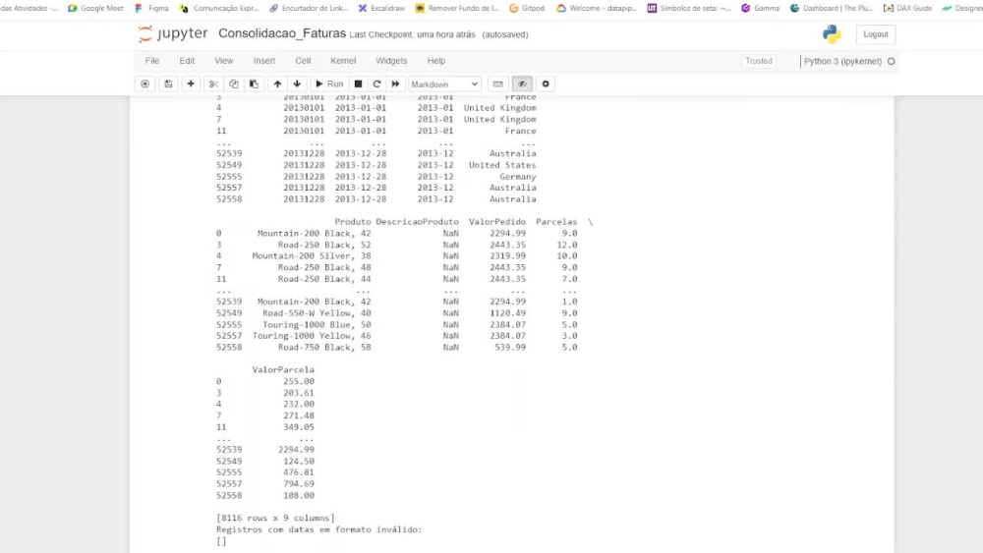Open the Comunicação Expr bookmark
Viewport: 983px width, 553px height.
pos(219,8)
